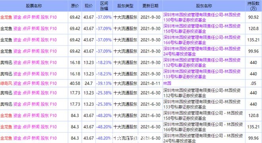Open 股东 link in the 绿岛风 row
The width and height of the screenshot is (262, 143).
click(44, 83)
